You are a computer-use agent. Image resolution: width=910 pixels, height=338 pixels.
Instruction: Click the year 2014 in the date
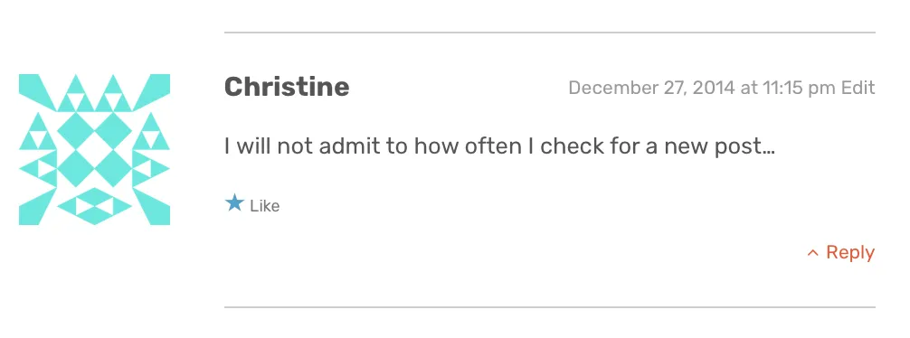click(714, 89)
